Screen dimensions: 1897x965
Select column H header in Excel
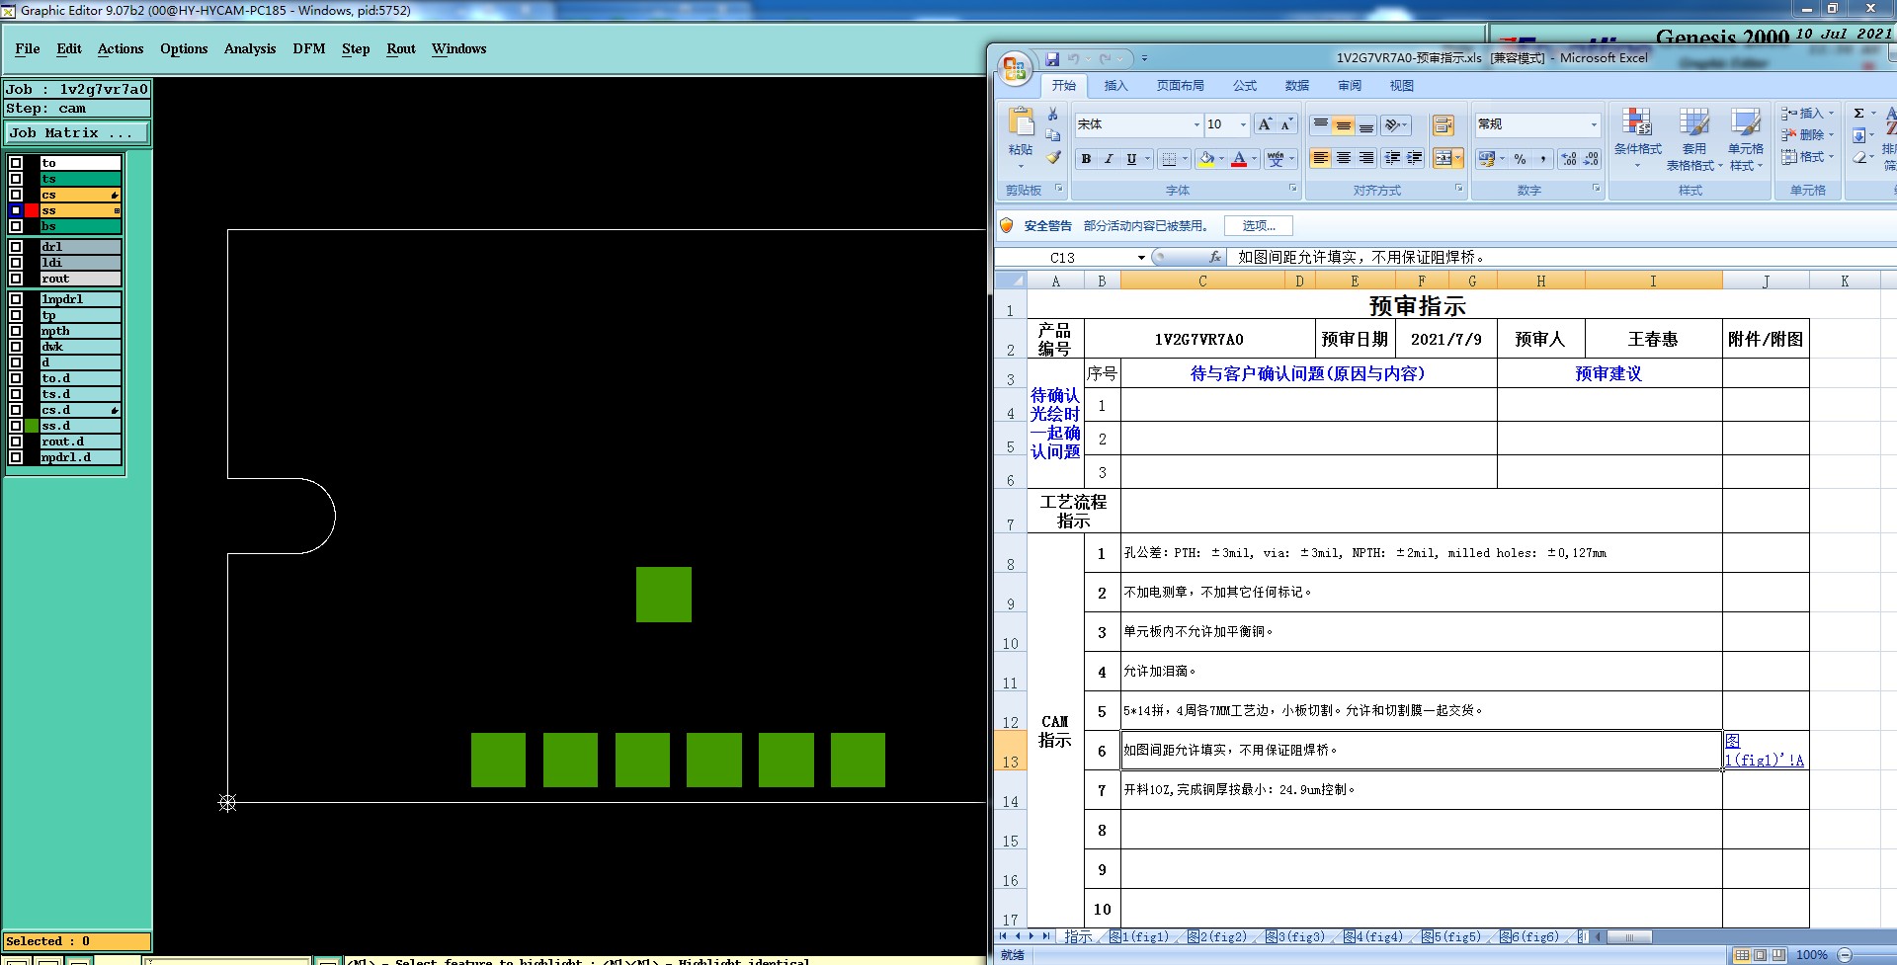[x=1540, y=281]
